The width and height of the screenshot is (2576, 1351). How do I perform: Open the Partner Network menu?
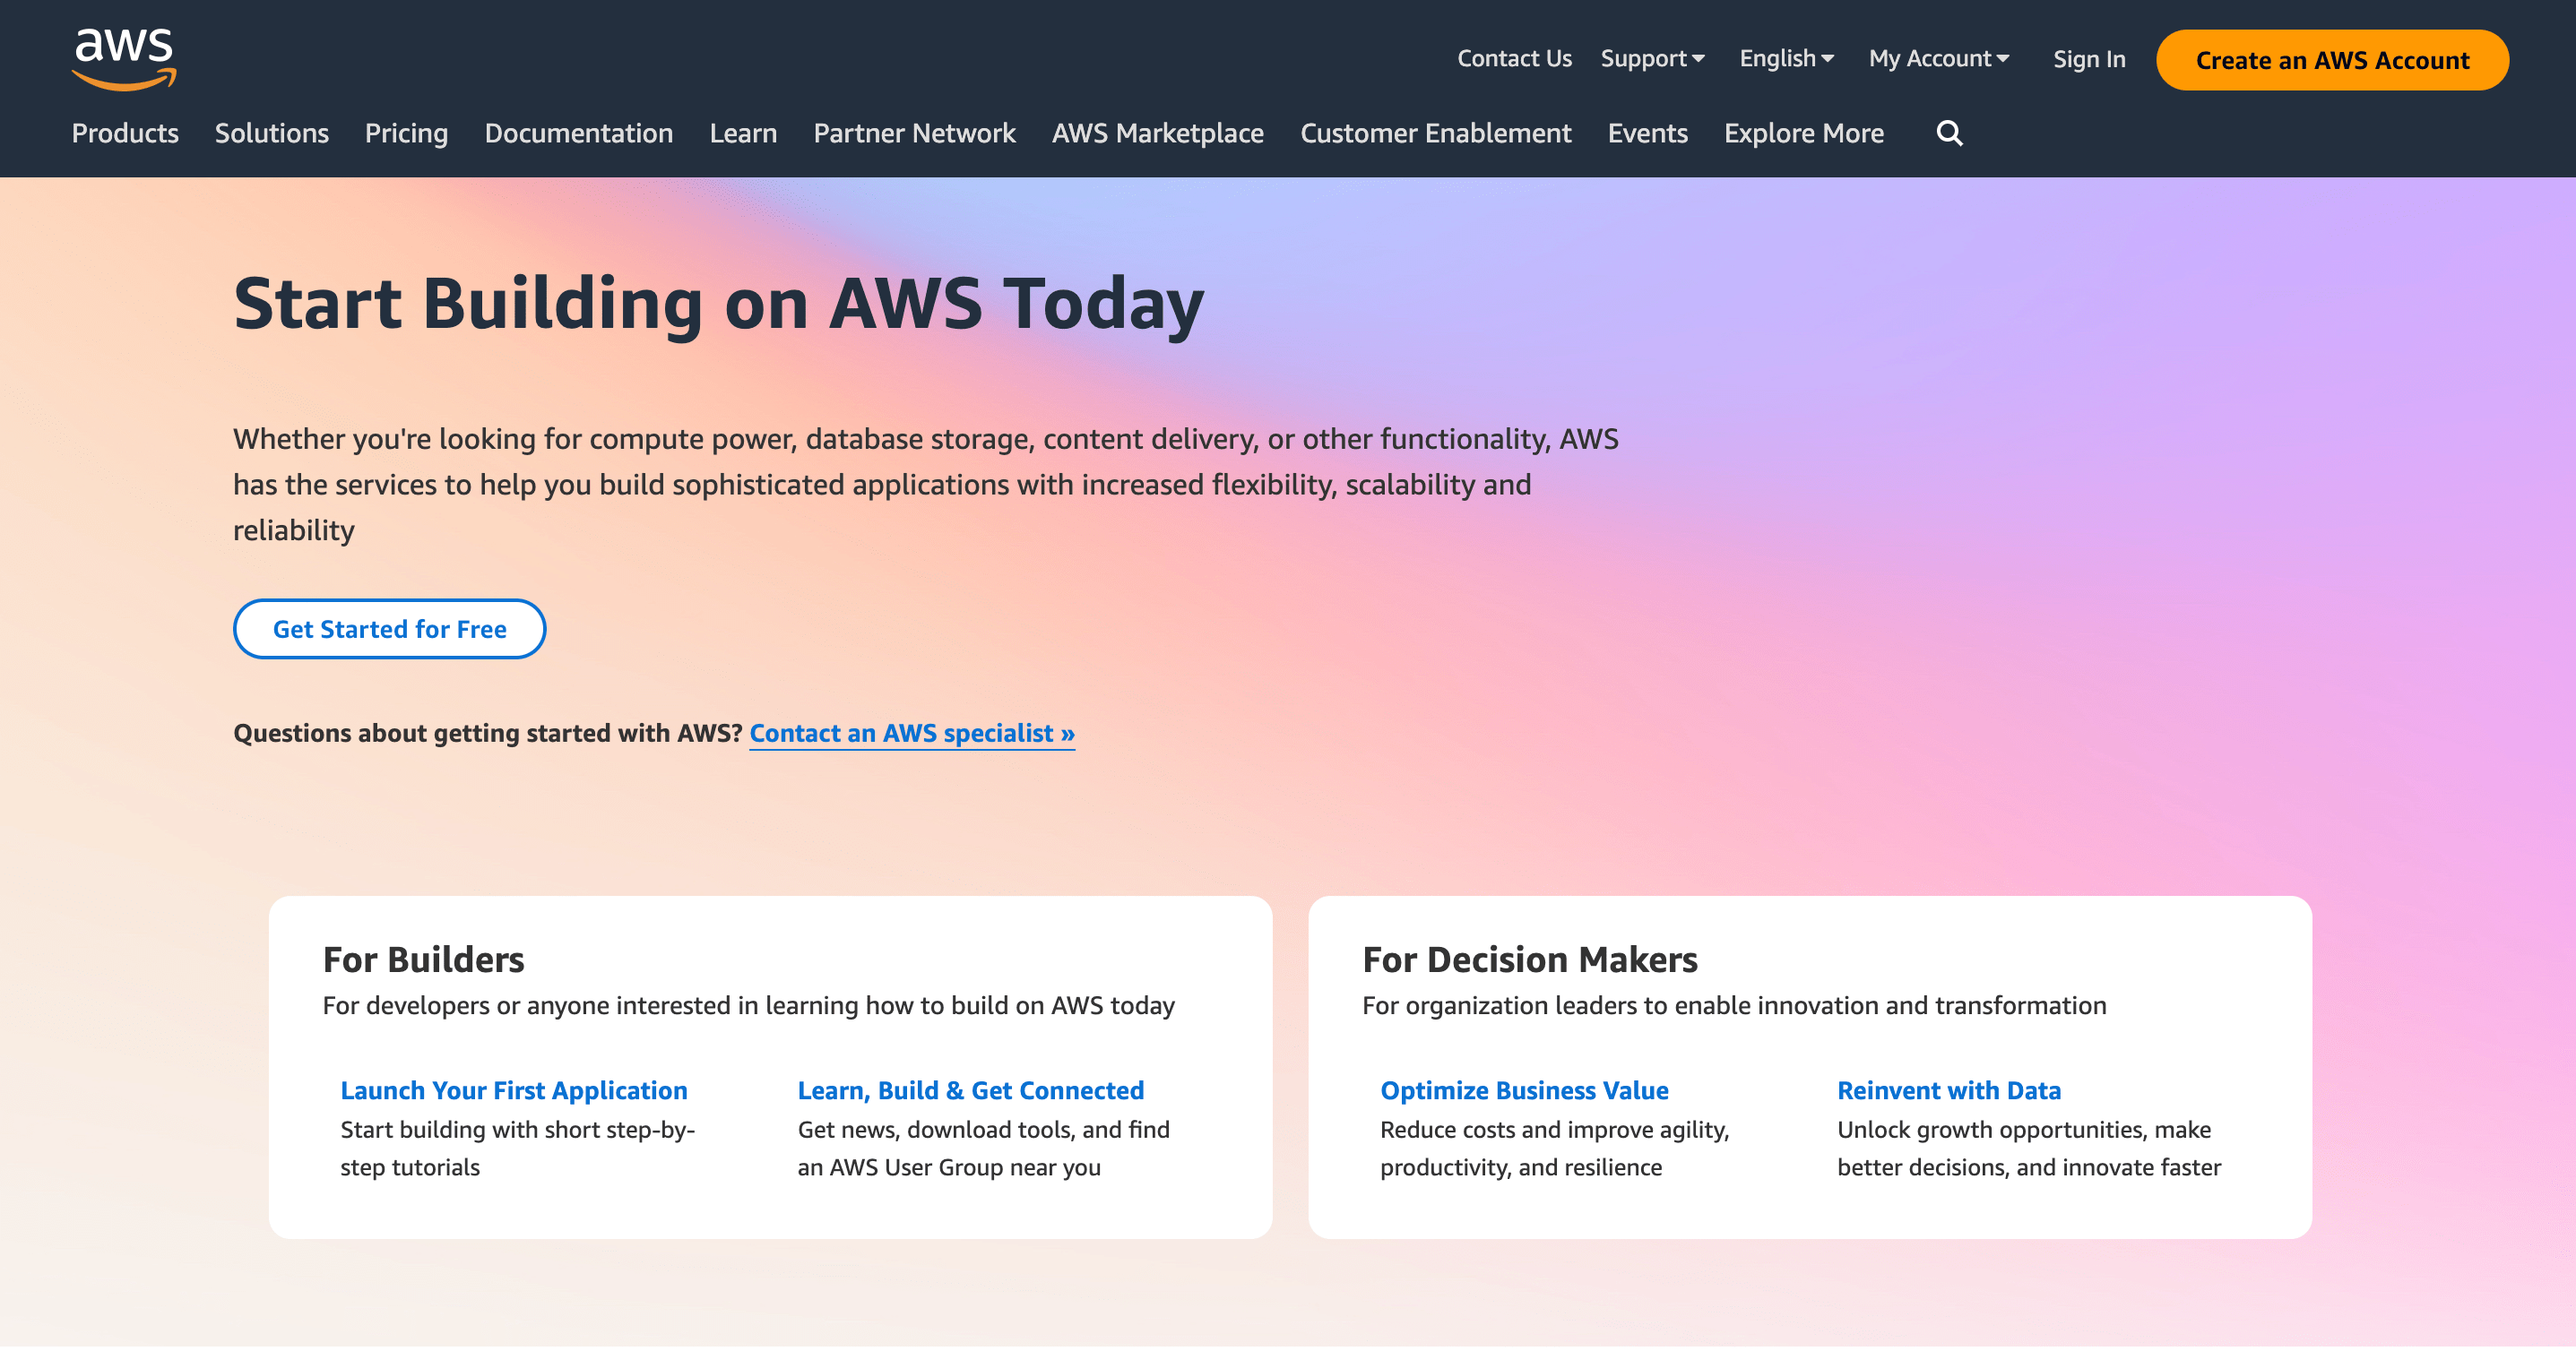[914, 133]
